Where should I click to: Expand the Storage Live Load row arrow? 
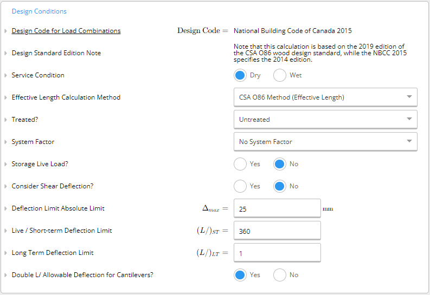pos(5,164)
